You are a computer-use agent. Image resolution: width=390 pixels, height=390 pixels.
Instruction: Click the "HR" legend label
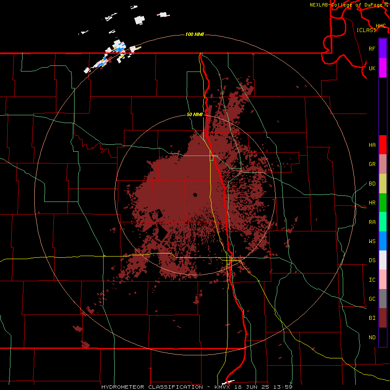[372, 203]
